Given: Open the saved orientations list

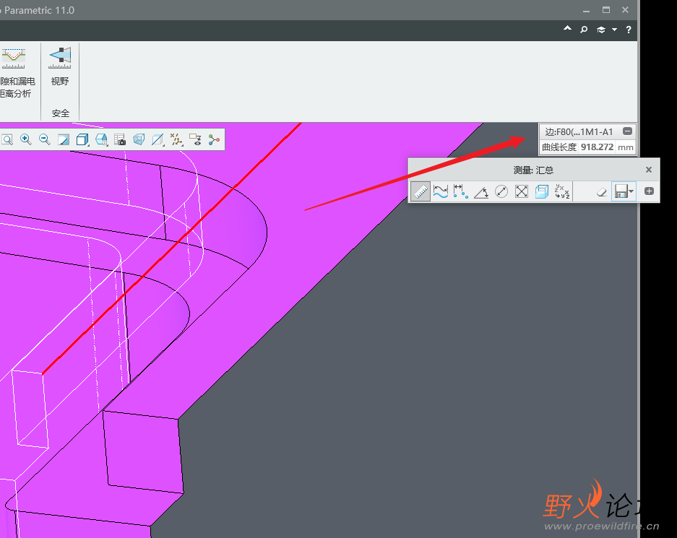Looking at the screenshot, I should coord(101,139).
